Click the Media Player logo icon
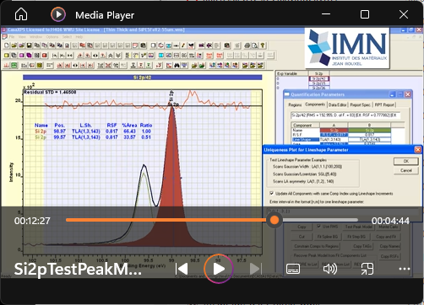This screenshot has width=424, height=305. [58, 14]
